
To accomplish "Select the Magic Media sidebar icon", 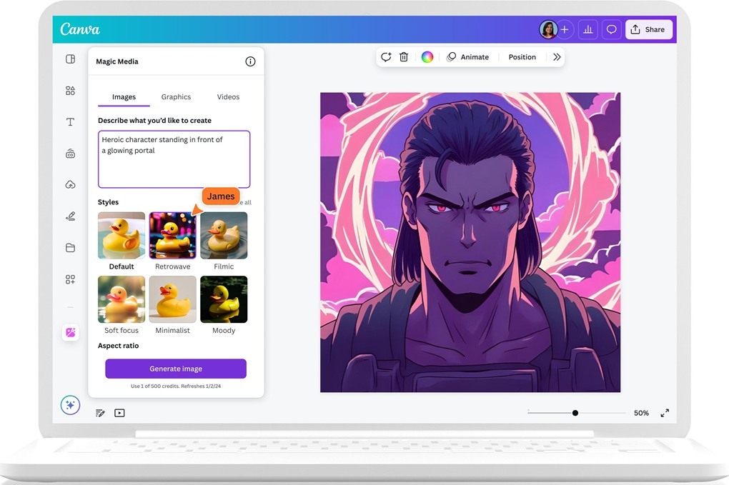I will tap(70, 332).
